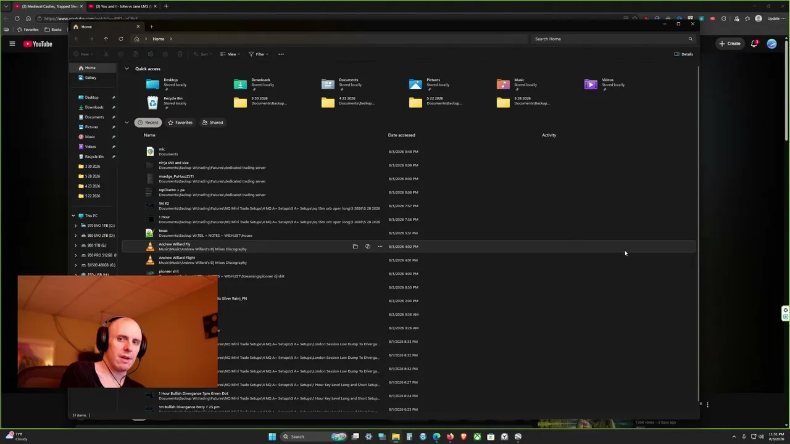Viewport: 790px width, 444px height.
Task: Click the Home breadcrumb in address bar
Action: [159, 39]
